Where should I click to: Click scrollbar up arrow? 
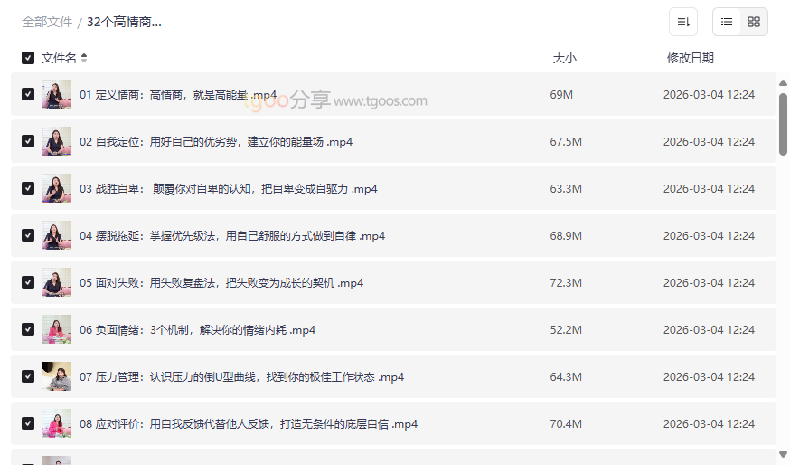click(783, 83)
